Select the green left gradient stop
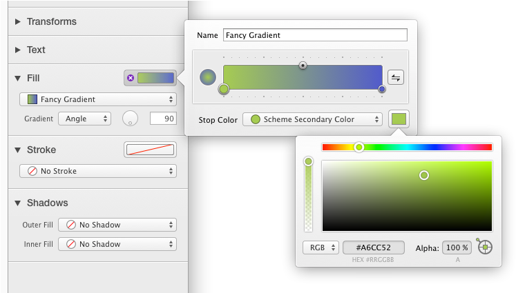The width and height of the screenshot is (516, 293). point(224,89)
